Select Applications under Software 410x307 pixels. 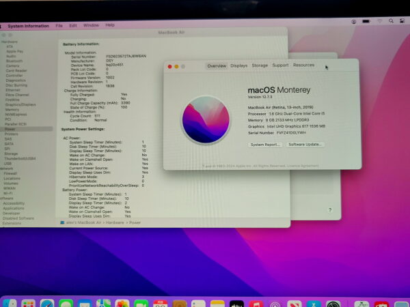pyautogui.click(x=14, y=208)
